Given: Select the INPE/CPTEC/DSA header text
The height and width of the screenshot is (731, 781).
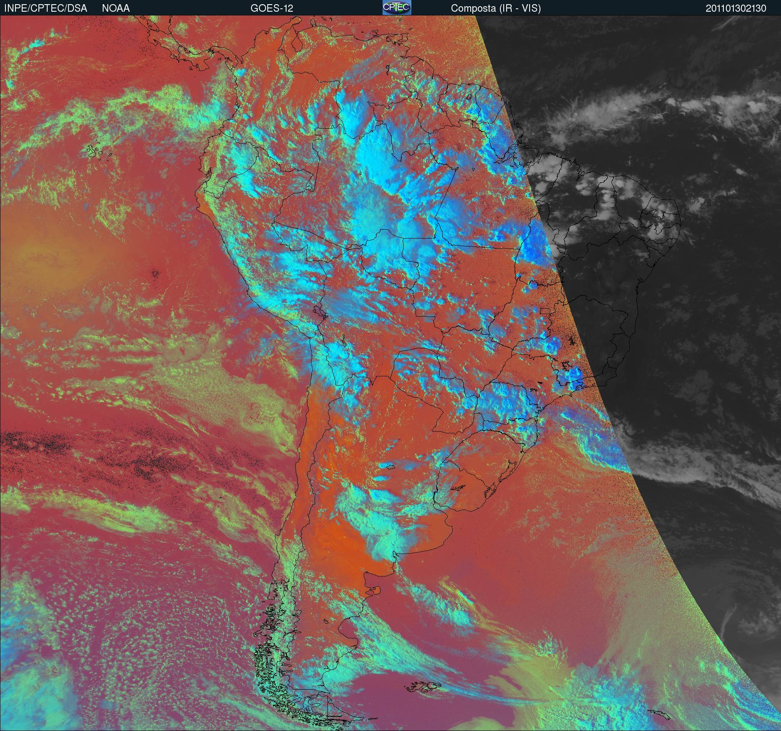Looking at the screenshot, I should pyautogui.click(x=46, y=8).
